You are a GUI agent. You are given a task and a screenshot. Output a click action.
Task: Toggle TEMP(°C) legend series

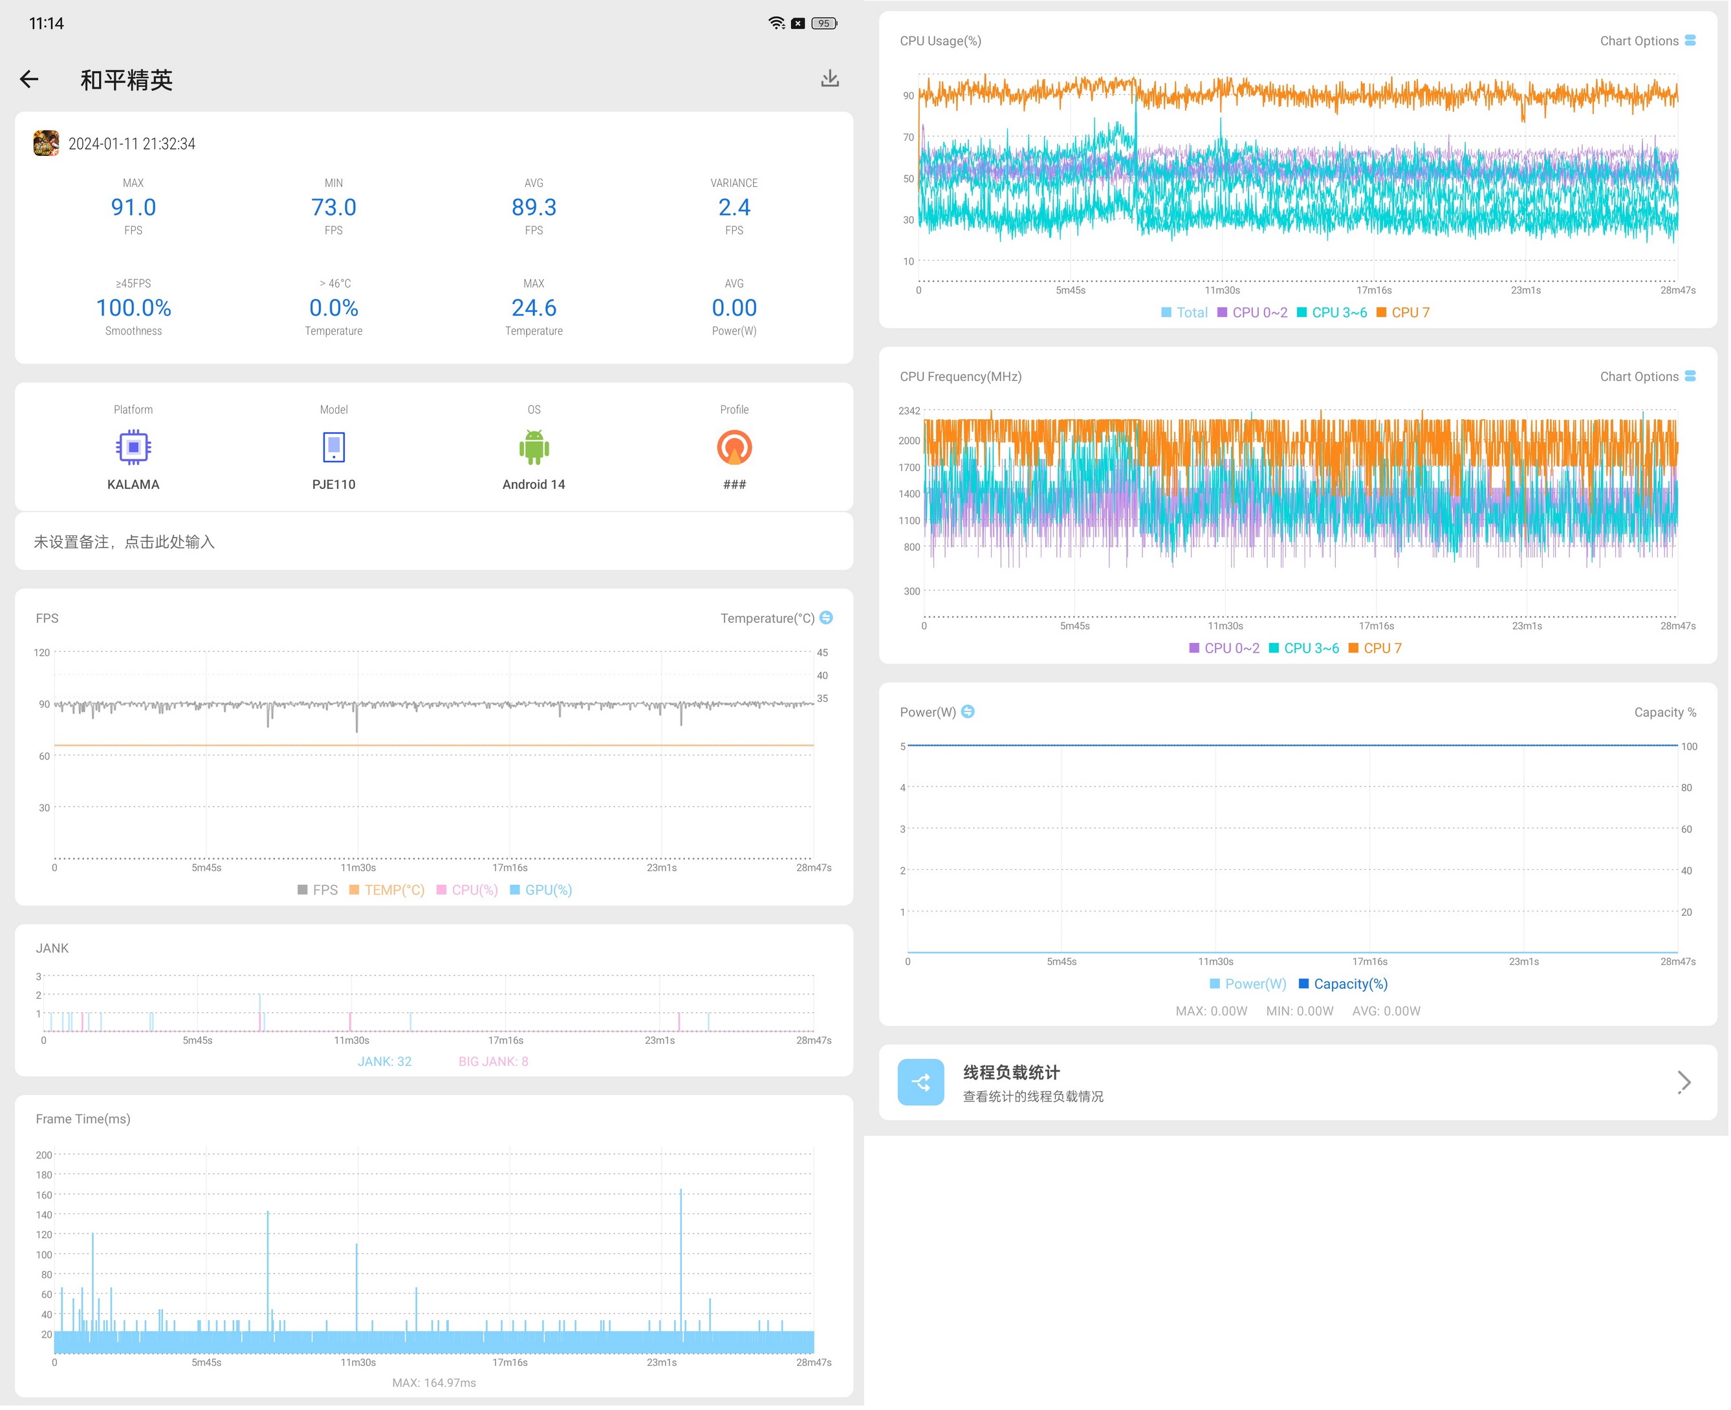click(x=387, y=889)
